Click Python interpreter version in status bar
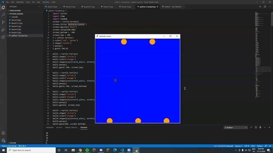 coord(9,146)
